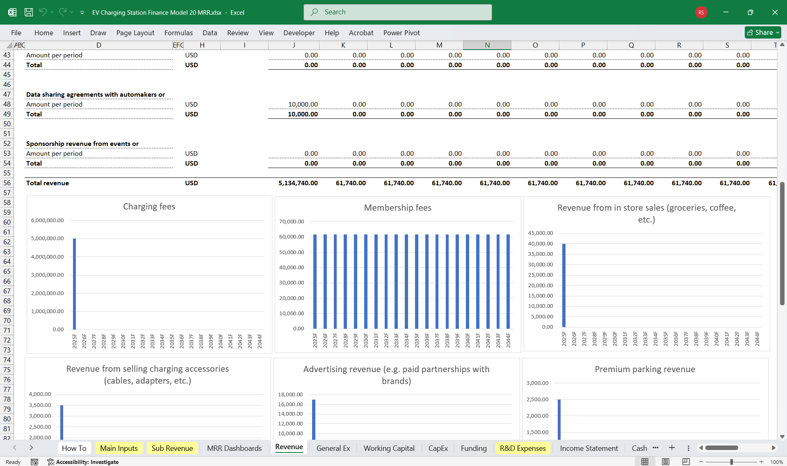This screenshot has width=787, height=466.
Task: Switch to the Income Statement sheet tab
Action: point(588,448)
